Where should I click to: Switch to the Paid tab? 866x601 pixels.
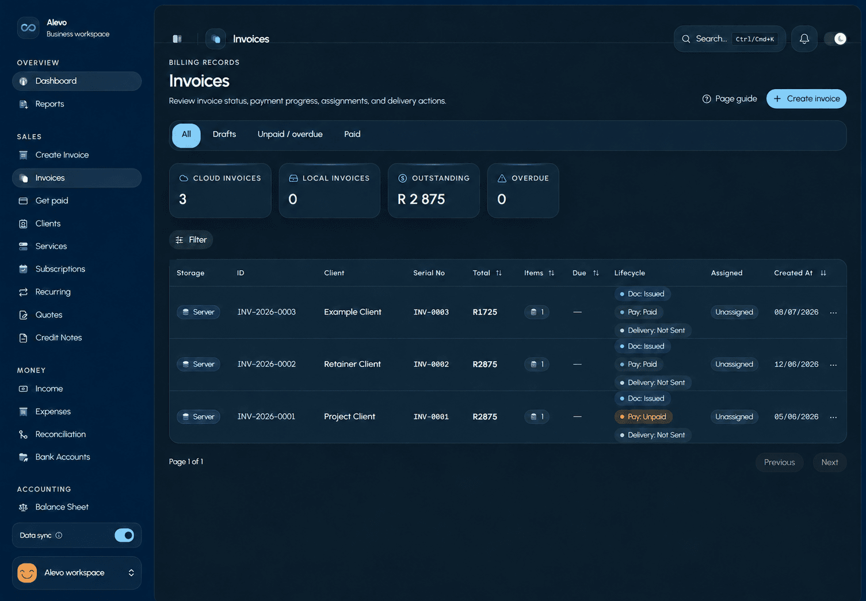[352, 135]
